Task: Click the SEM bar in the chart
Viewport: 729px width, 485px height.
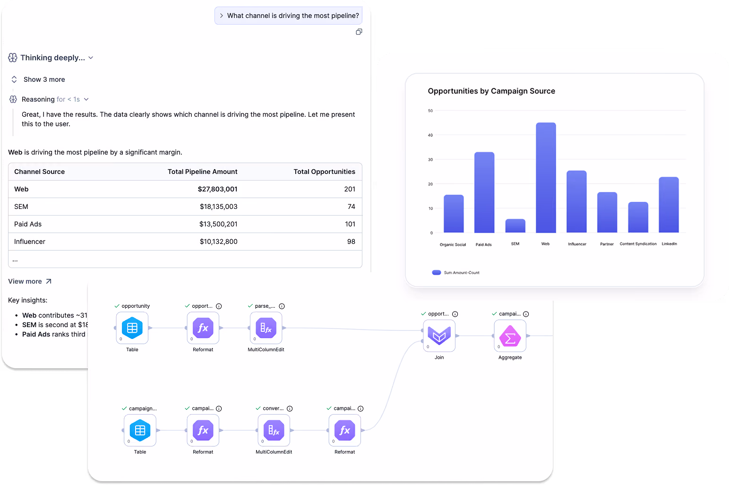Action: 515,226
